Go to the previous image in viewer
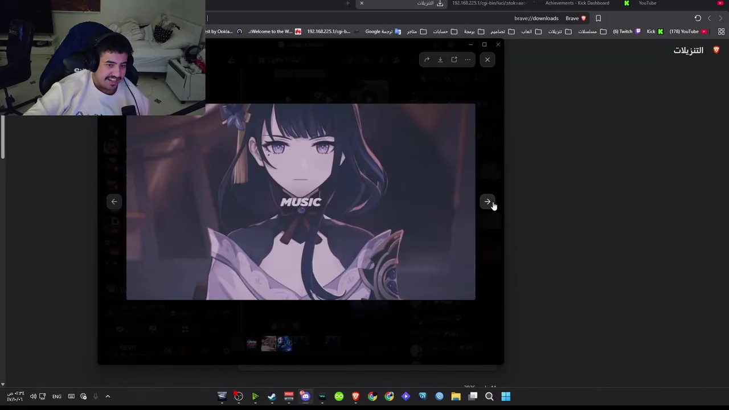The width and height of the screenshot is (729, 410). coord(114,202)
